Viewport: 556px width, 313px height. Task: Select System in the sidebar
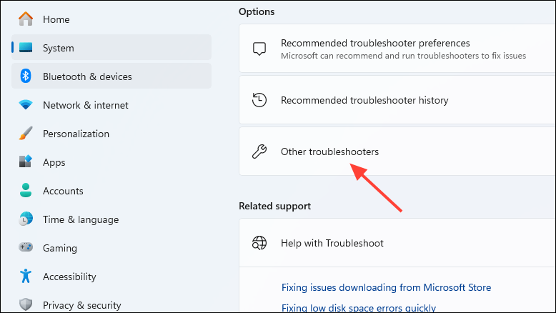click(x=111, y=47)
